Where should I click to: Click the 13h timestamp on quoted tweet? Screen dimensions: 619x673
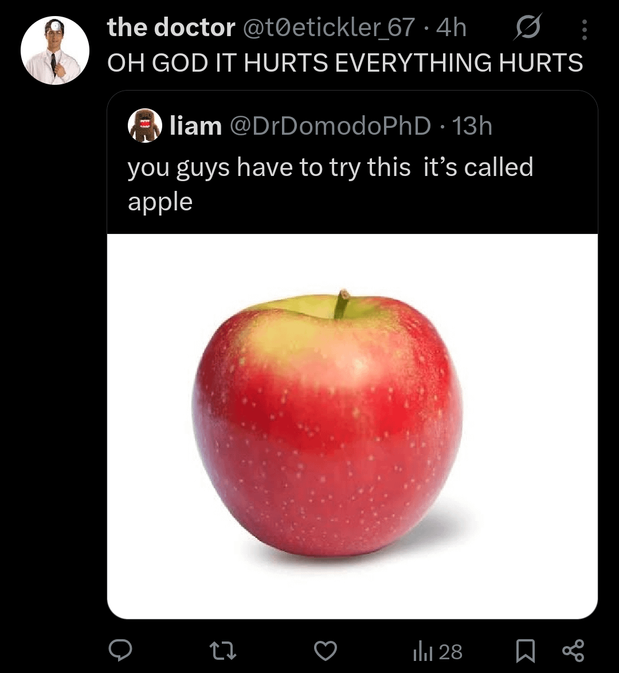coord(472,126)
